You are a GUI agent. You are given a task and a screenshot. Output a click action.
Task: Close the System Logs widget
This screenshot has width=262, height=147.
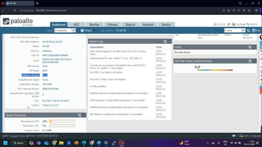coord(169,41)
